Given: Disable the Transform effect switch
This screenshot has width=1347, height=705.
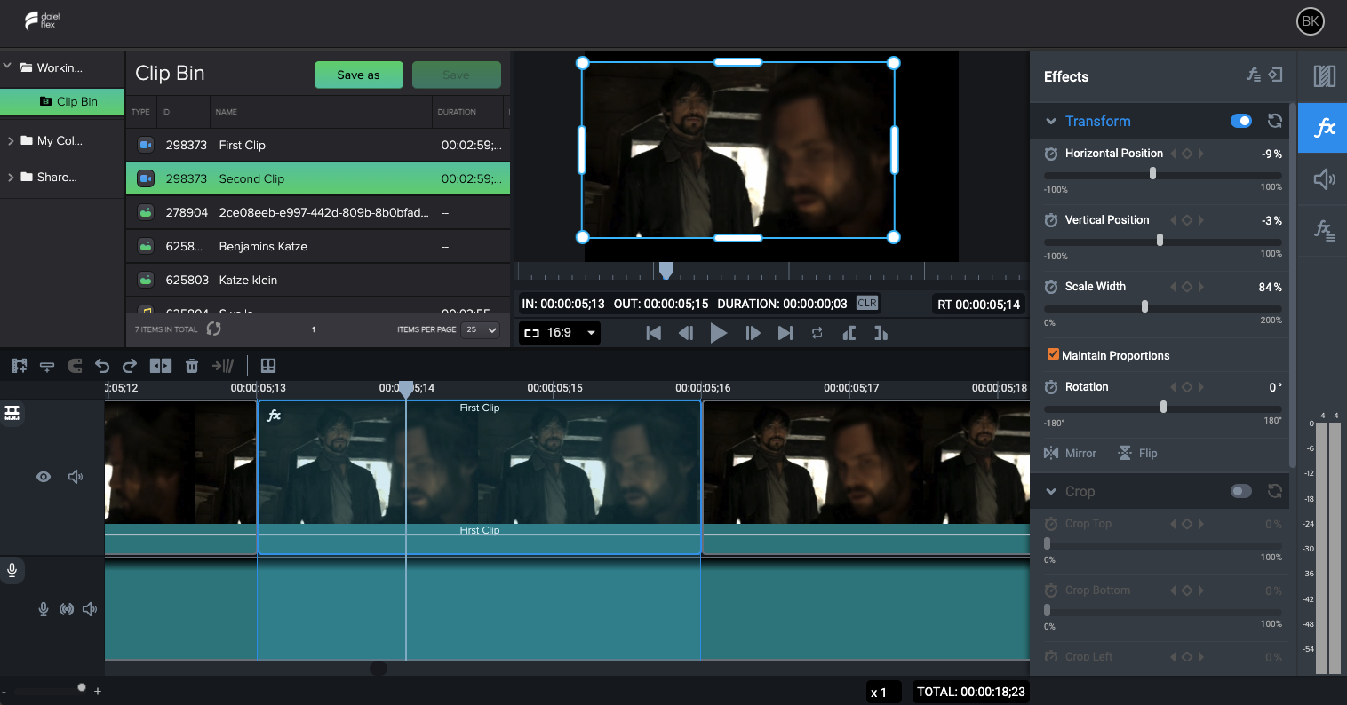Looking at the screenshot, I should coord(1241,121).
